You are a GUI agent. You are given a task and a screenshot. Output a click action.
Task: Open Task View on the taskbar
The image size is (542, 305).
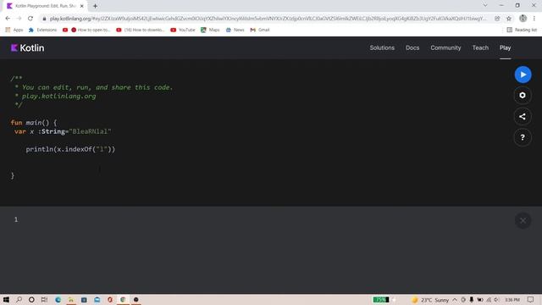pos(44,299)
